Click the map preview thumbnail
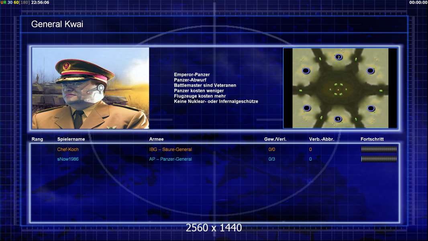This screenshot has width=428, height=241. coord(340,88)
